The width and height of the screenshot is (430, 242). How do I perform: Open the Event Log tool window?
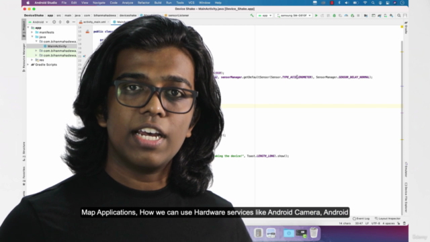click(x=361, y=218)
